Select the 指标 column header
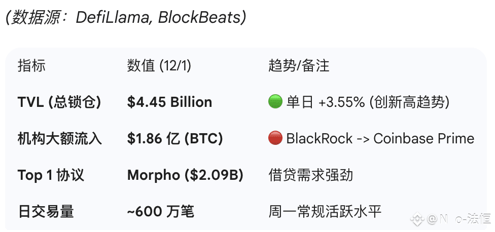Viewport: 495px width, 232px height. point(31,65)
